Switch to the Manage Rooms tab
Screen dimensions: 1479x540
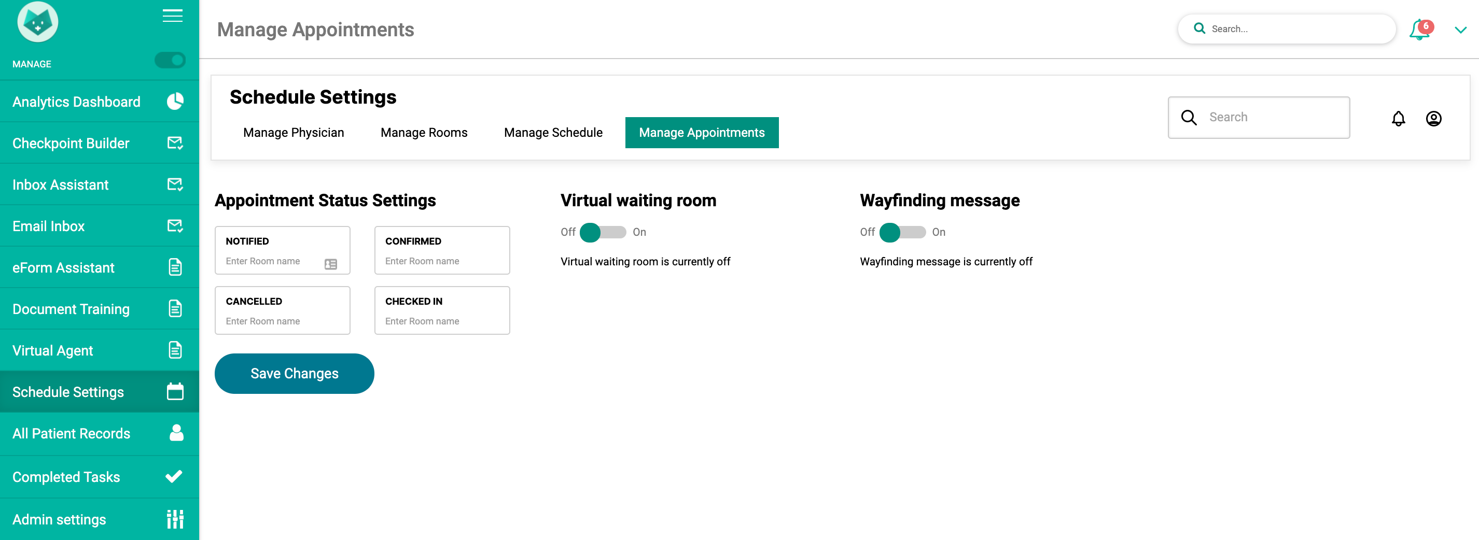click(x=424, y=133)
